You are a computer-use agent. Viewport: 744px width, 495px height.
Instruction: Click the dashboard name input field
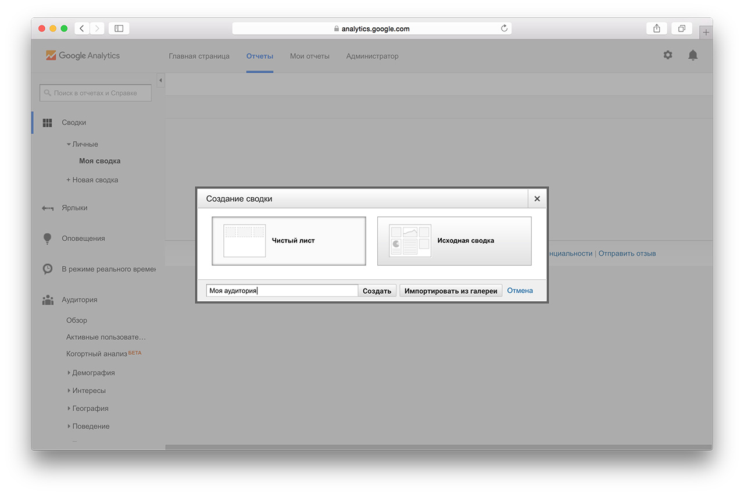pyautogui.click(x=282, y=291)
